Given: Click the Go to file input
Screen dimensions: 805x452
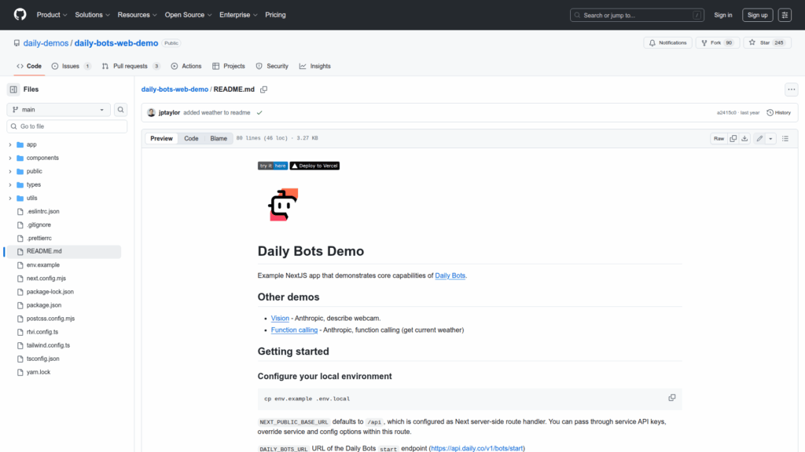Looking at the screenshot, I should [67, 126].
